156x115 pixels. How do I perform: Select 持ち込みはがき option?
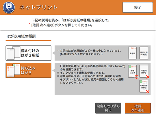coord(28,70)
